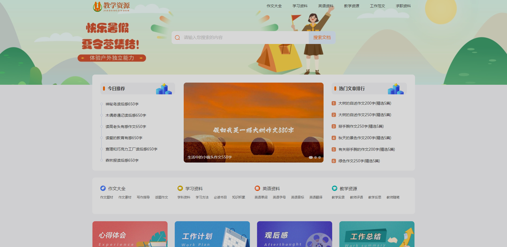Click the blue pen icon beside 作文大全
507x247 pixels.
tap(102, 188)
